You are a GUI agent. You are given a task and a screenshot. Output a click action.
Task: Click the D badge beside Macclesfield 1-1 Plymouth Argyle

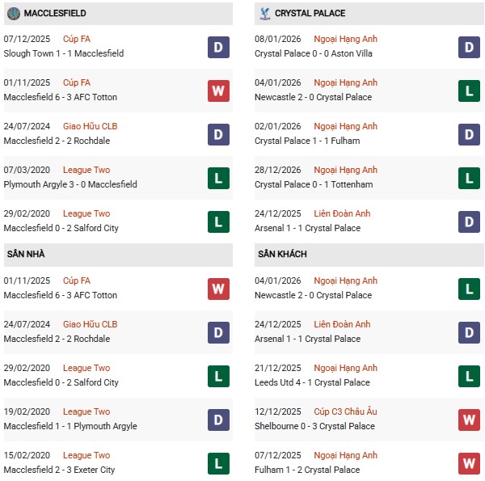click(218, 420)
